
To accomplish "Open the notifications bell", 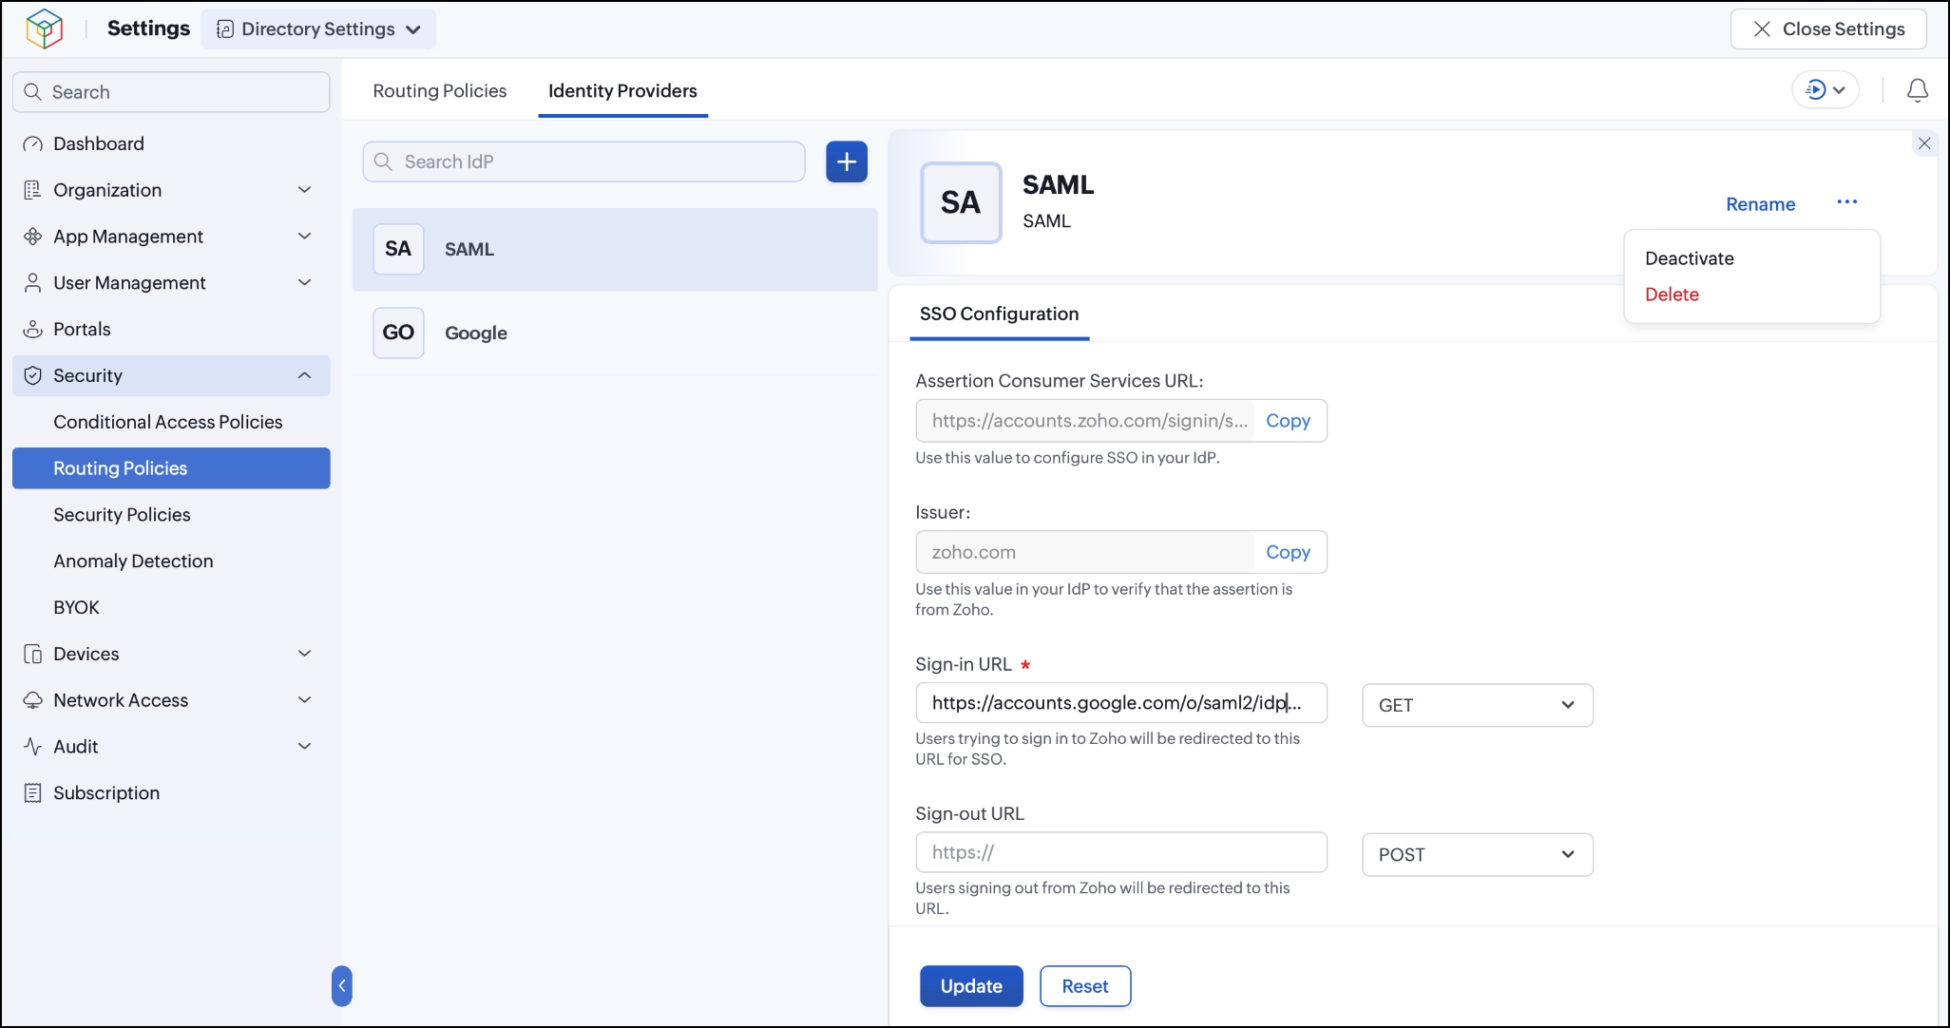I will (x=1918, y=90).
